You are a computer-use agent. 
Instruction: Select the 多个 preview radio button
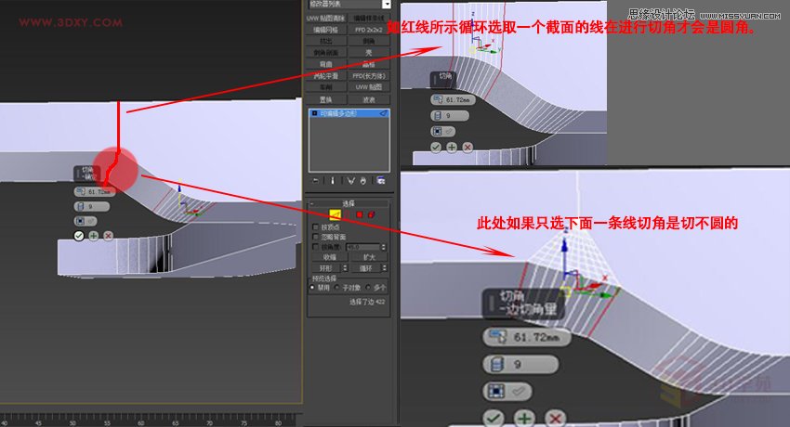point(368,288)
